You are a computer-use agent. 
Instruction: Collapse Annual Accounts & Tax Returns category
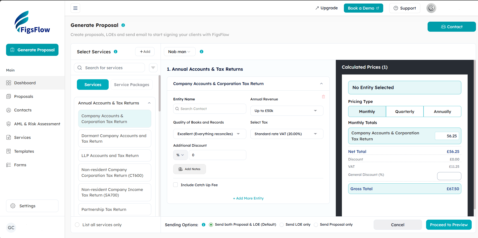(x=149, y=103)
